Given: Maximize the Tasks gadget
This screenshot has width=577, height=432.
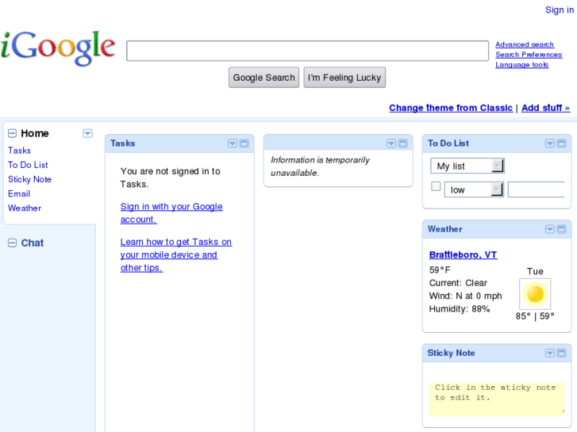Looking at the screenshot, I should point(244,143).
